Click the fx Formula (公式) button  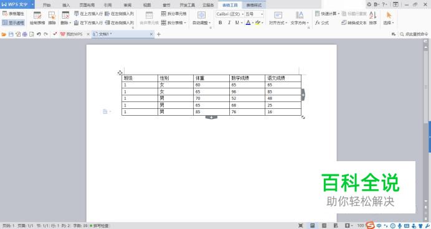(322, 23)
